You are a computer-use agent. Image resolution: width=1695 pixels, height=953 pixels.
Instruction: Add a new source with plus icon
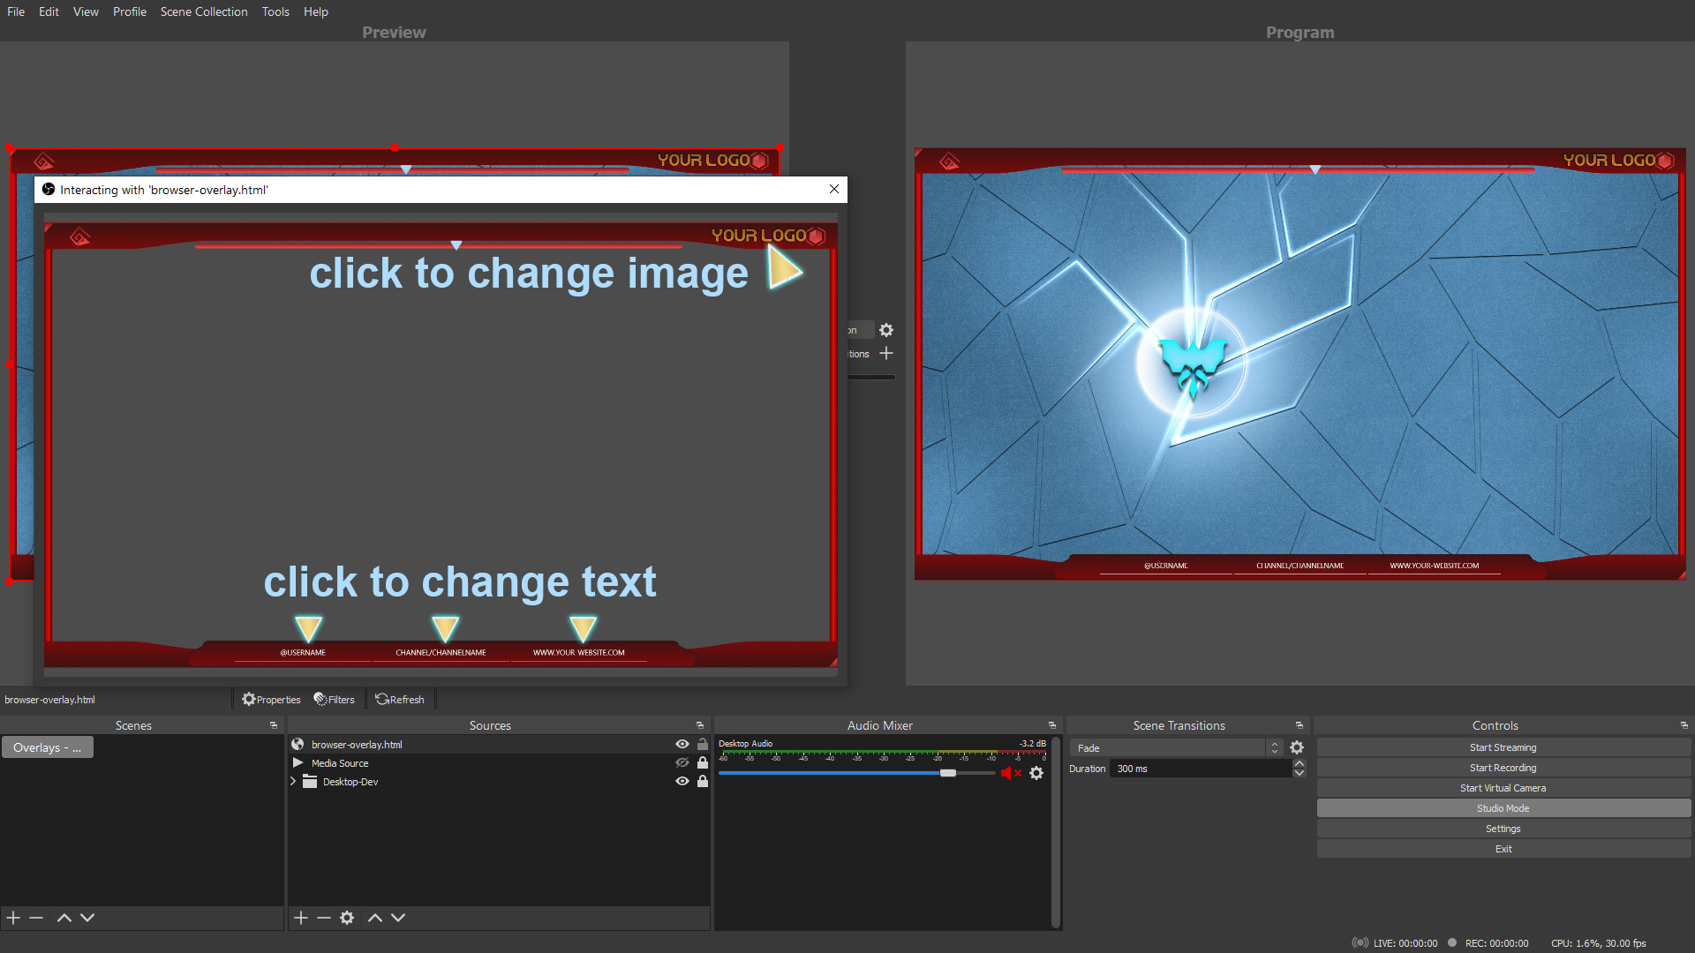pyautogui.click(x=301, y=918)
